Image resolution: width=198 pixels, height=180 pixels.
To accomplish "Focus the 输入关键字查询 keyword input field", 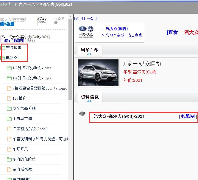I will (13, 20).
